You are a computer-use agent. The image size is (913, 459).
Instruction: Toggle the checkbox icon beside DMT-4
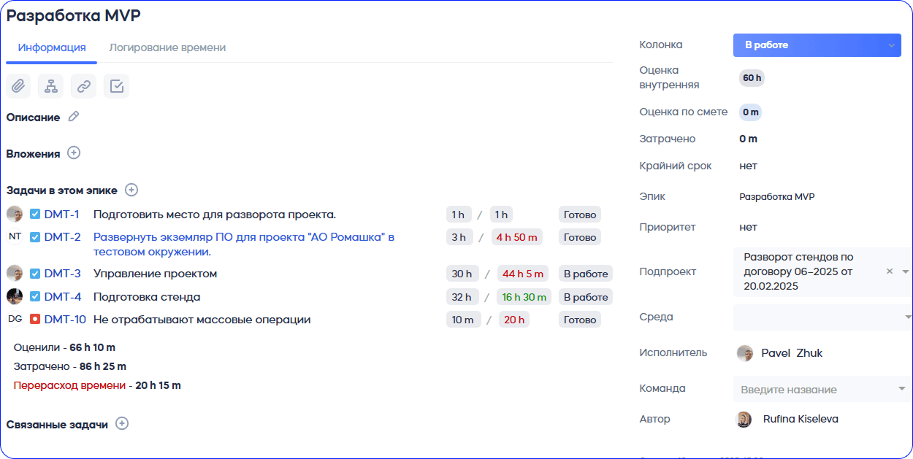35,297
